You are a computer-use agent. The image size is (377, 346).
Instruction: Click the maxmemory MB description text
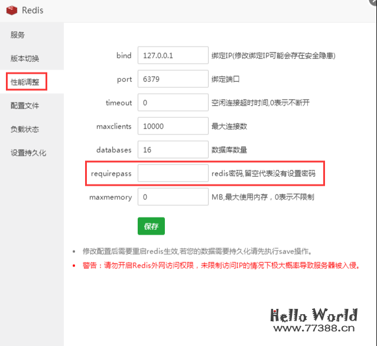[262, 197]
